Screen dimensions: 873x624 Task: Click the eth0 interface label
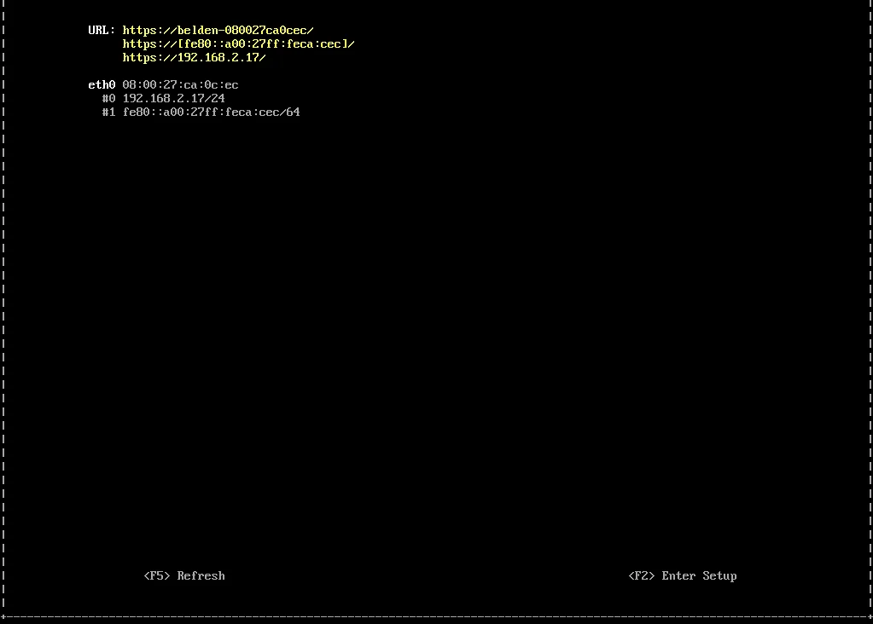(102, 84)
